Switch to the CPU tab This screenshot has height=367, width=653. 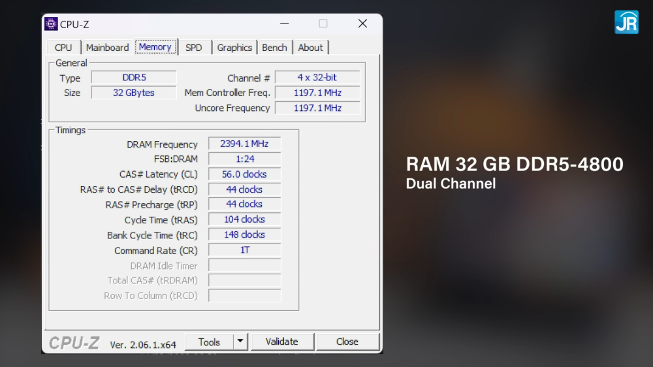tap(64, 48)
